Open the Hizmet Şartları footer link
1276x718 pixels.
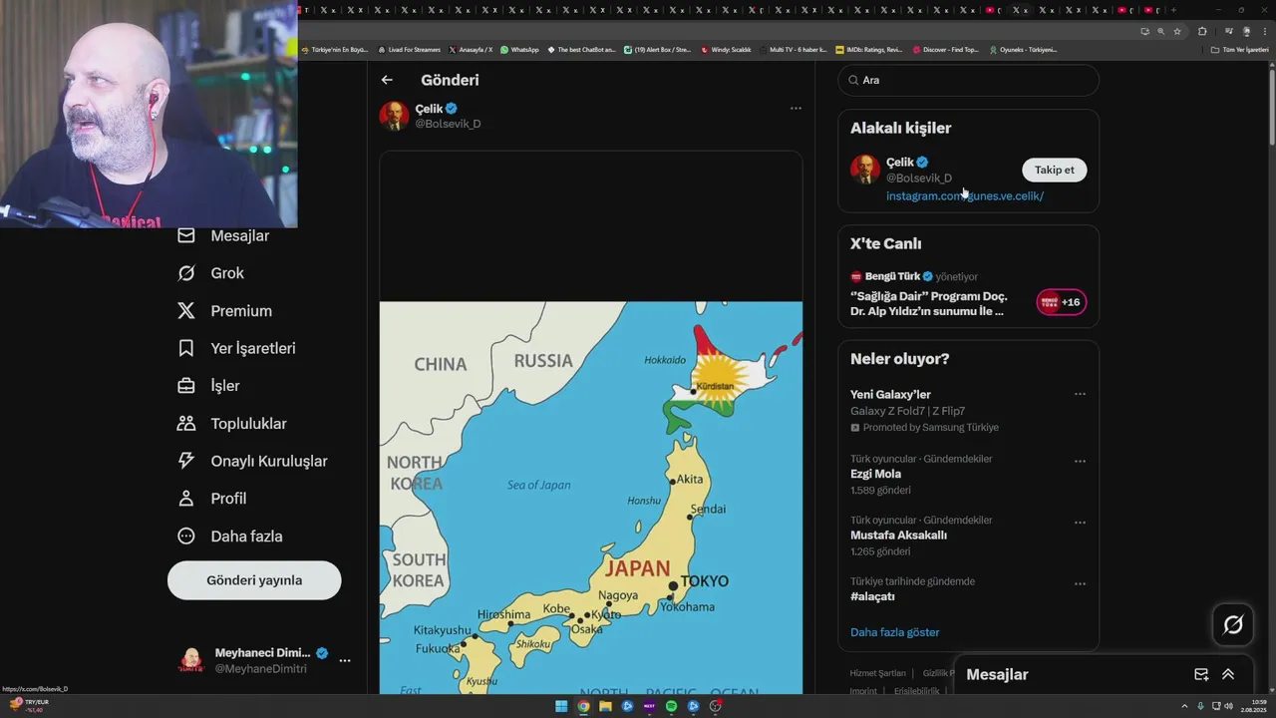[x=877, y=673]
